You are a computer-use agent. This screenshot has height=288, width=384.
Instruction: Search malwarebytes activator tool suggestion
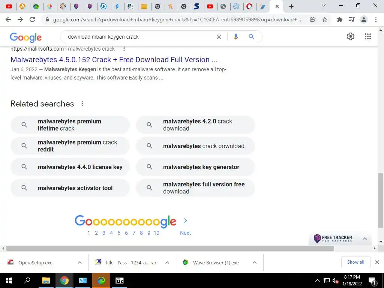point(70,188)
